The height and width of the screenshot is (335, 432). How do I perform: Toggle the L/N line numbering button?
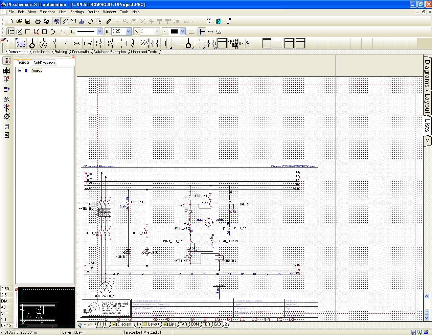pyautogui.click(x=219, y=31)
